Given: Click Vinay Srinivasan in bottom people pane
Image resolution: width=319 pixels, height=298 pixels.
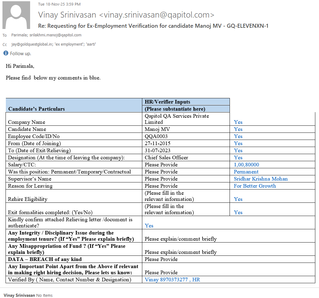Looking at the screenshot, I should 19,295.
